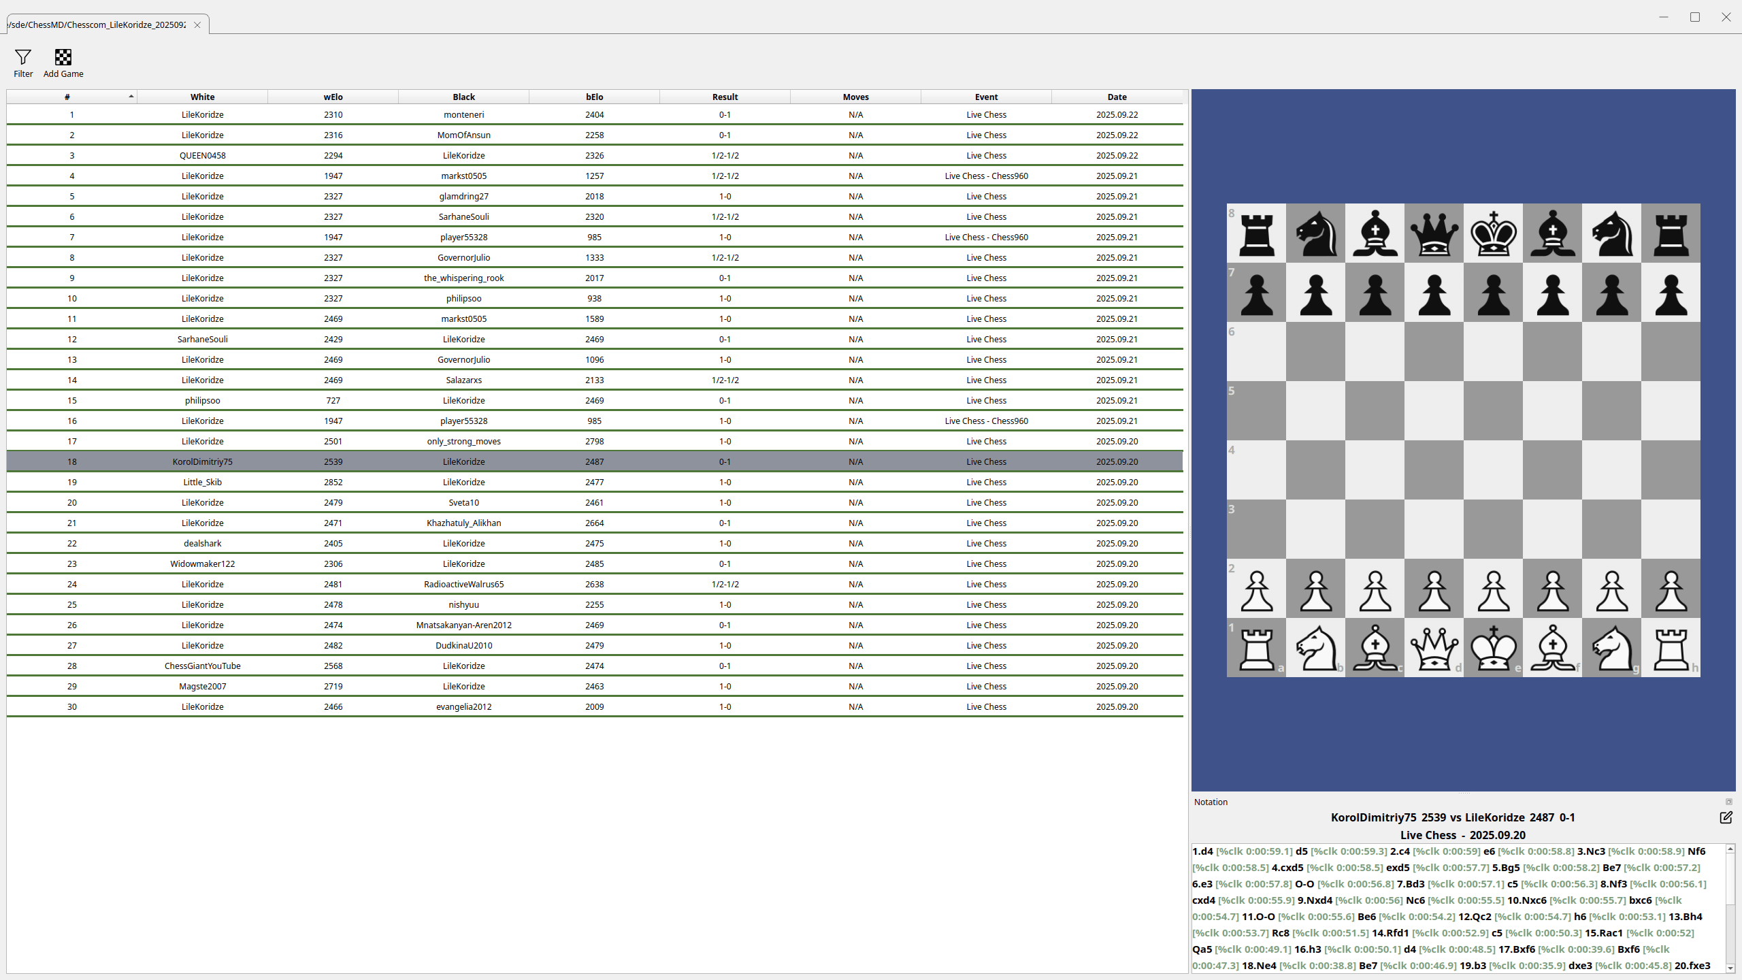Jump to move 5.Bg5 in notation
The image size is (1742, 980).
[1506, 868]
